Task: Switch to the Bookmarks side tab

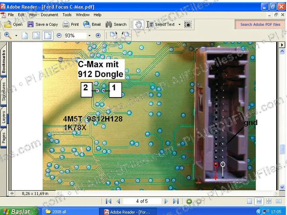Action: (x=4, y=61)
